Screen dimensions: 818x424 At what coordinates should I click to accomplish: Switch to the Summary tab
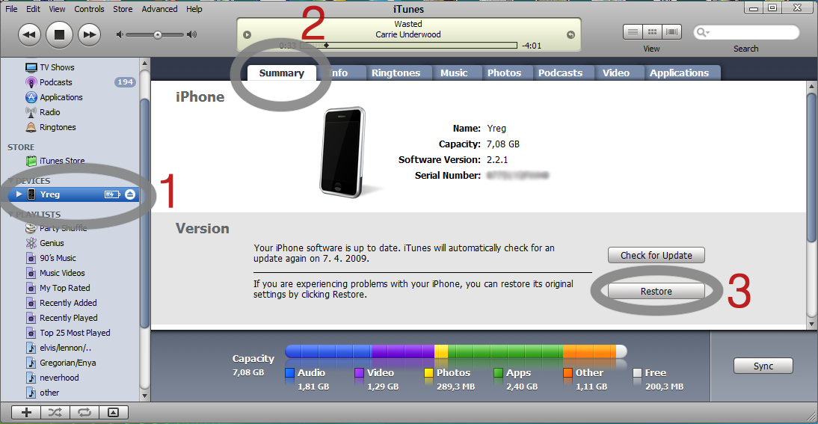pyautogui.click(x=282, y=73)
